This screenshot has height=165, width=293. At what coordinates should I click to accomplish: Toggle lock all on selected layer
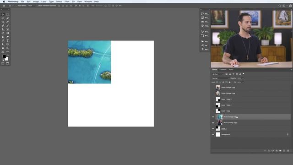coord(230,82)
